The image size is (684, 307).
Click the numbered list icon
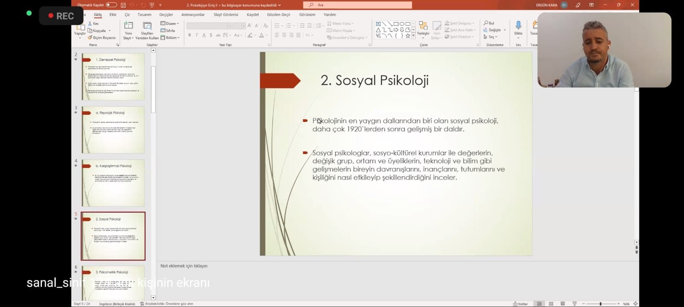coord(289,26)
